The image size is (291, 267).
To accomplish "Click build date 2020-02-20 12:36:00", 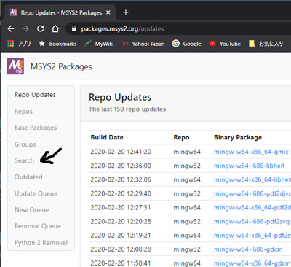I will (121, 166).
